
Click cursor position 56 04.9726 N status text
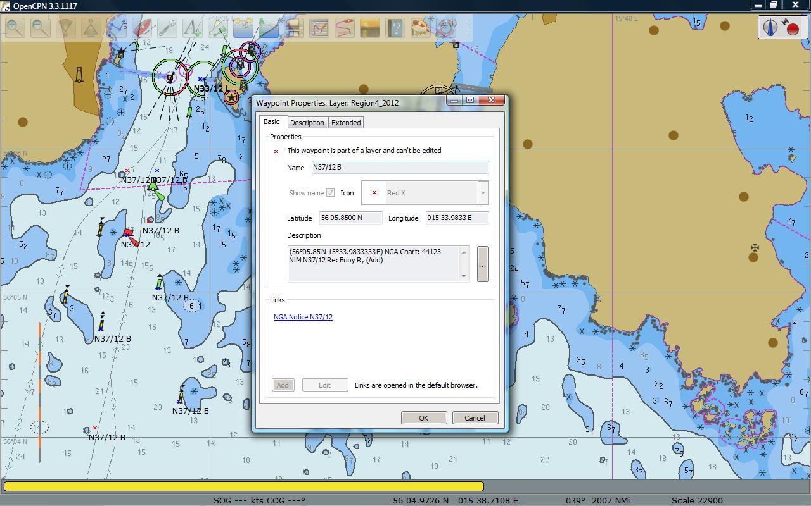(421, 500)
